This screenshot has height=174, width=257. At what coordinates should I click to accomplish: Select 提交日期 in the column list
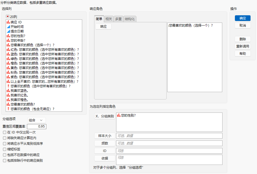coord(17,31)
